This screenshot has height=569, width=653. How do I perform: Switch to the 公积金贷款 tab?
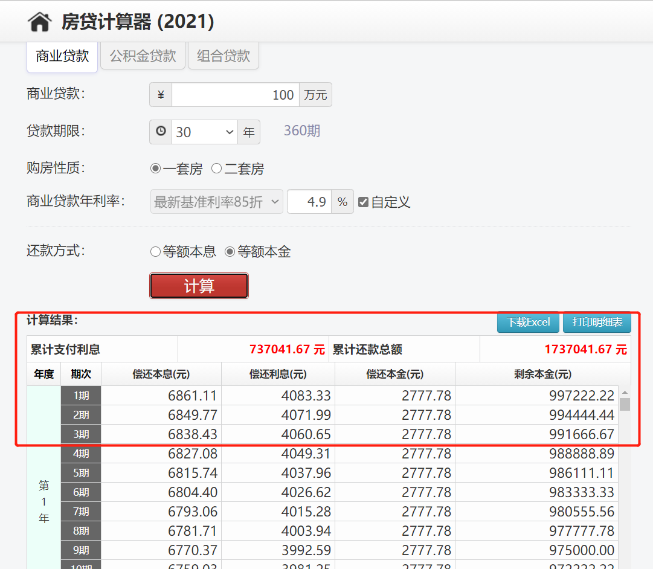pyautogui.click(x=143, y=55)
